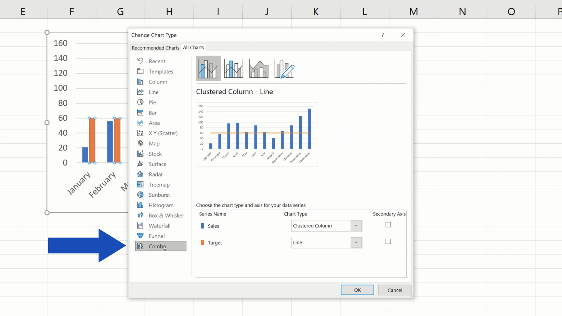Select the Waterfall chart type icon

click(159, 225)
